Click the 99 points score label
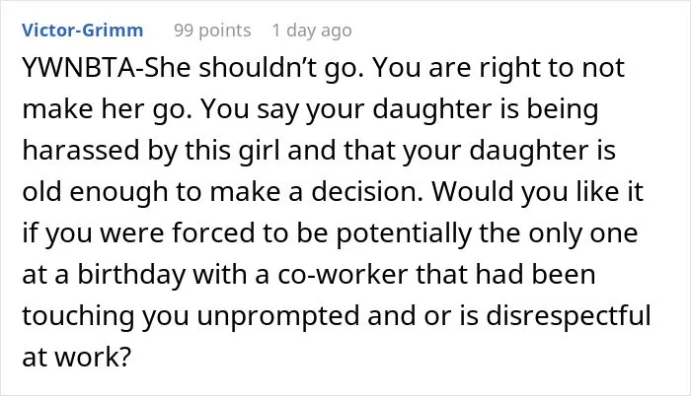Screen dimensions: 691x396 coord(212,31)
